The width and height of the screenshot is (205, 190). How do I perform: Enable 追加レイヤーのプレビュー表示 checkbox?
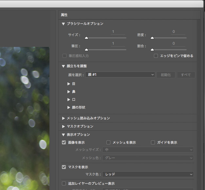(x=64, y=183)
